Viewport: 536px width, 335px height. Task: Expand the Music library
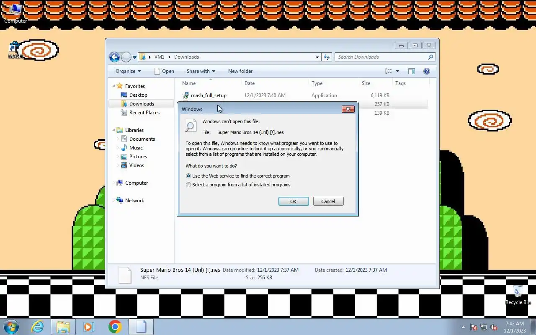[x=118, y=148]
